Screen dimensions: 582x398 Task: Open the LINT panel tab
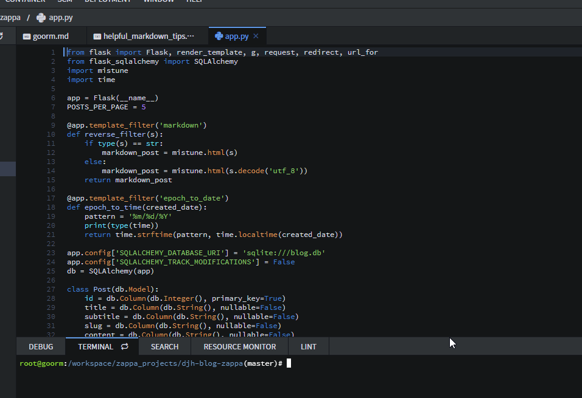point(309,347)
